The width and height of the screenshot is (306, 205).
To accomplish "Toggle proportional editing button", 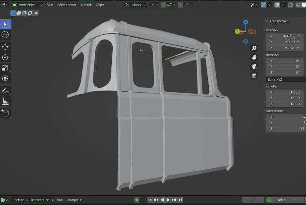I will coord(181,5).
